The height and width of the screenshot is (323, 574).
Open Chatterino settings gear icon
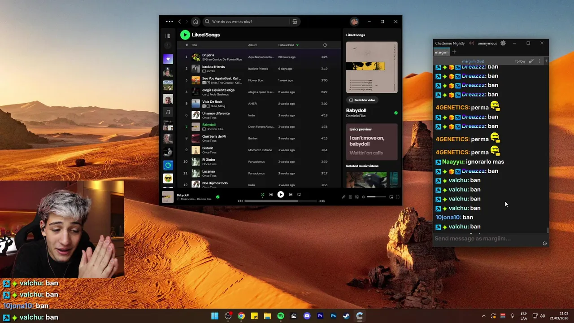[x=503, y=43]
